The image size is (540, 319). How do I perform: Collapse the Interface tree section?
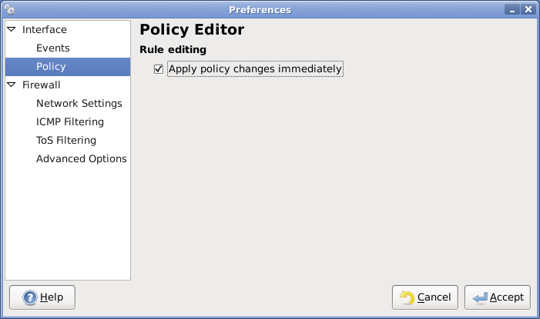(12, 29)
